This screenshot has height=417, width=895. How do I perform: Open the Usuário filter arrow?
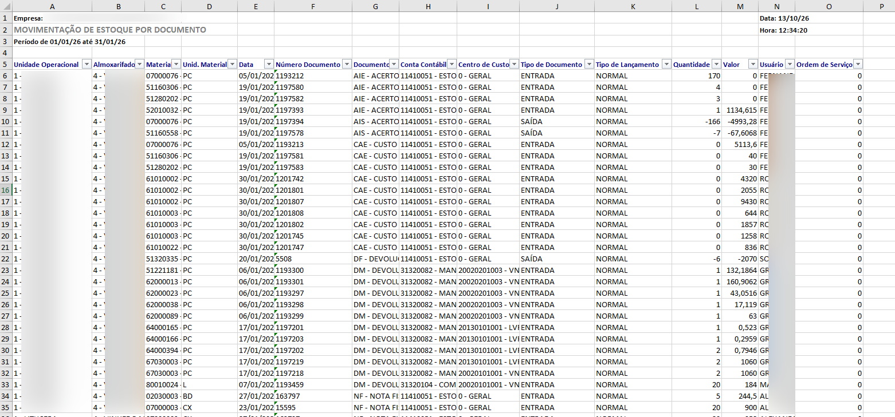(790, 65)
